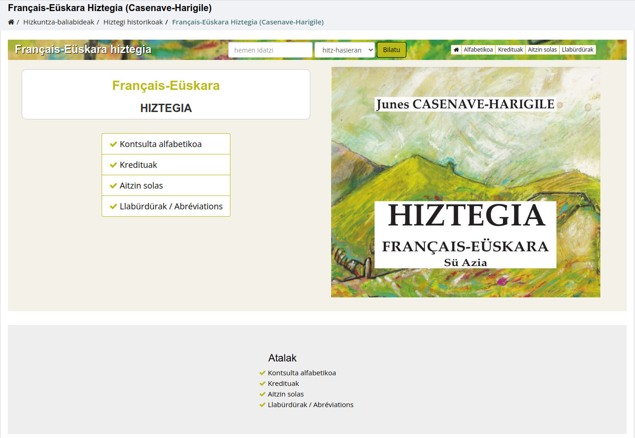Image resolution: width=635 pixels, height=438 pixels.
Task: Go to Aitzin solas in the top navigation
Action: click(542, 50)
